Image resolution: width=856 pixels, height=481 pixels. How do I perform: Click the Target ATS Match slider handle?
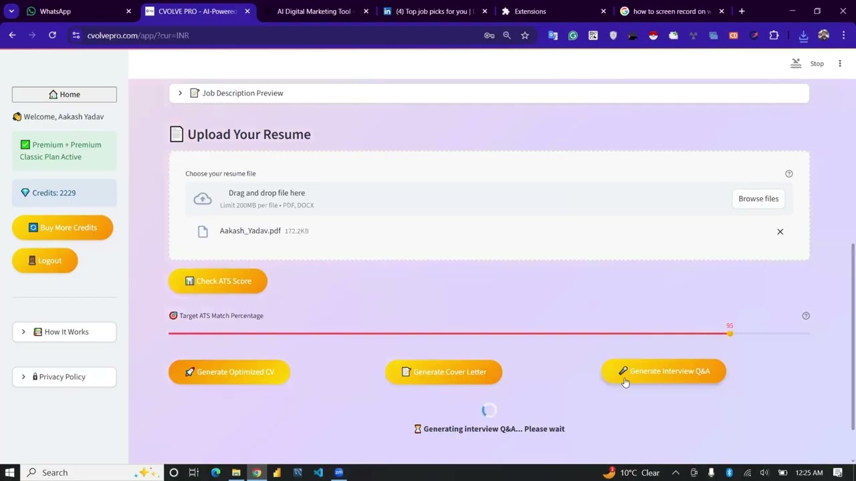730,333
